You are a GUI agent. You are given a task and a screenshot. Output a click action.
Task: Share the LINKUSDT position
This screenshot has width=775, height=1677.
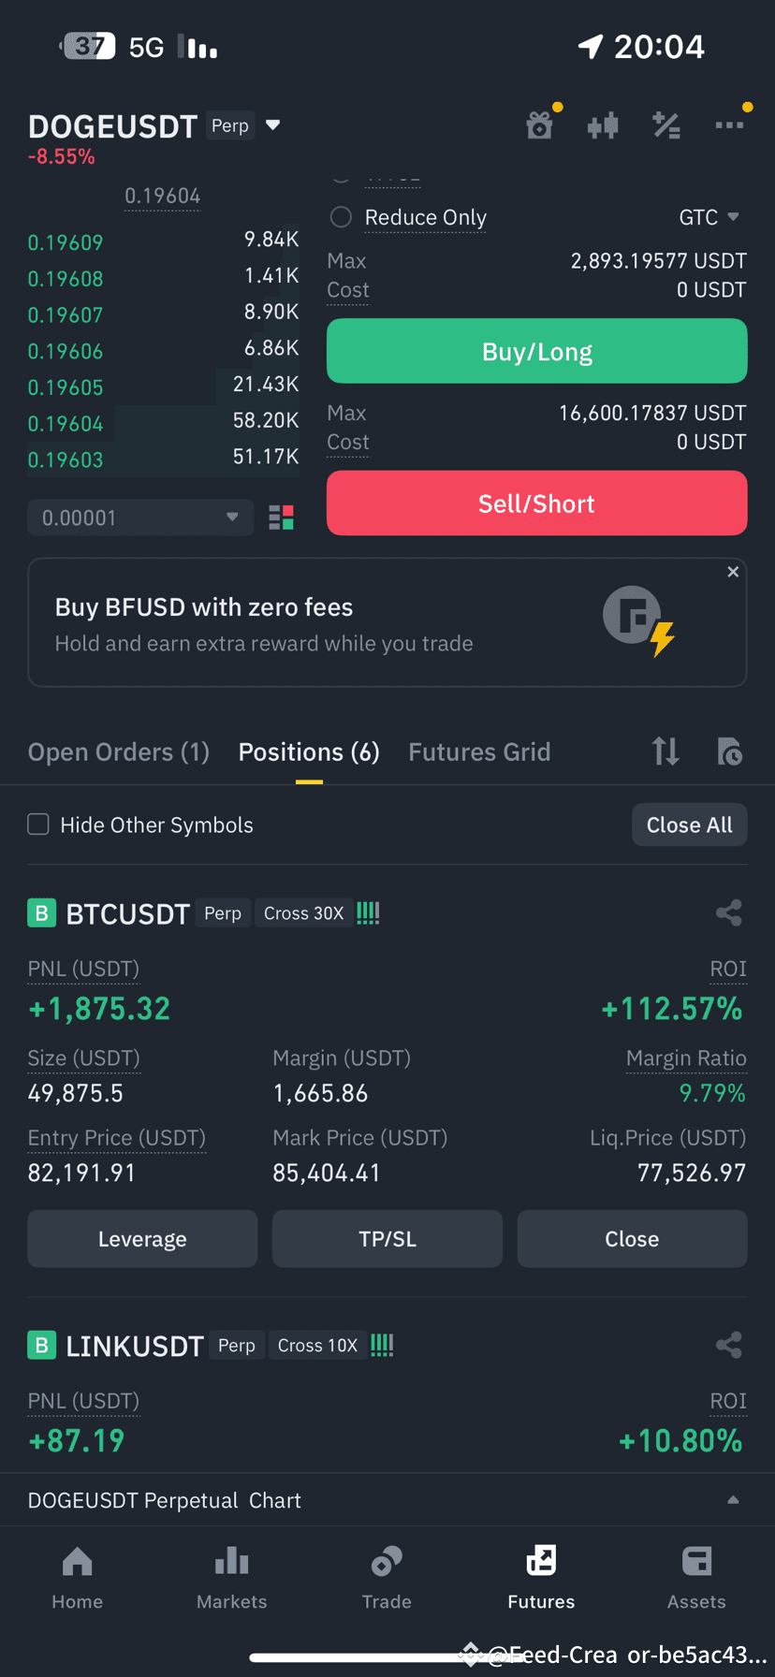[729, 1345]
